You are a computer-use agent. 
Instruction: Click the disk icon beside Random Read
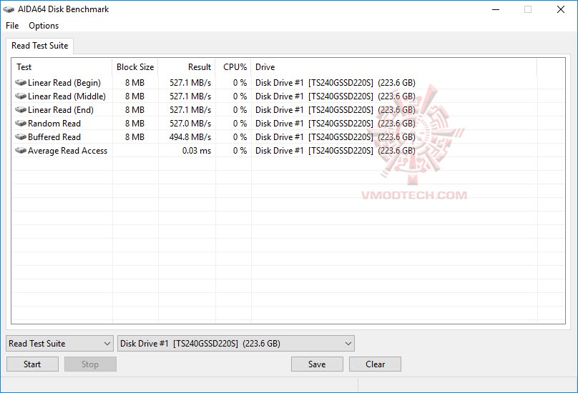[21, 124]
